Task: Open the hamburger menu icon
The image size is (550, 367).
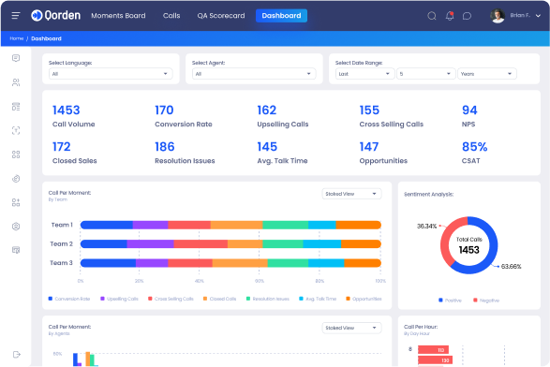Action: [x=16, y=15]
